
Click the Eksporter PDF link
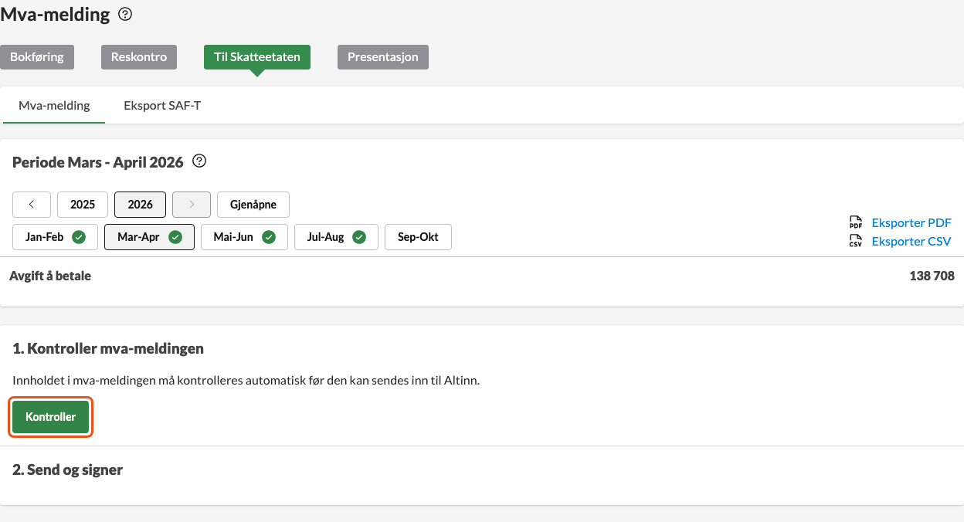pyautogui.click(x=911, y=222)
